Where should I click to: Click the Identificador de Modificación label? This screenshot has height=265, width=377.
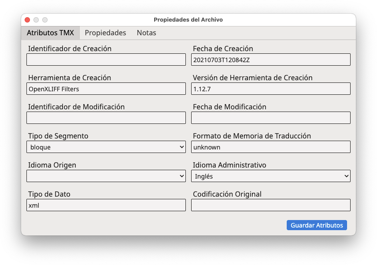click(77, 107)
